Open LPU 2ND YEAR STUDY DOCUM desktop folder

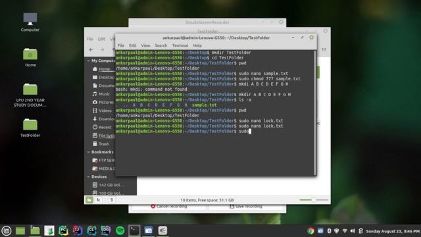pyautogui.click(x=30, y=95)
